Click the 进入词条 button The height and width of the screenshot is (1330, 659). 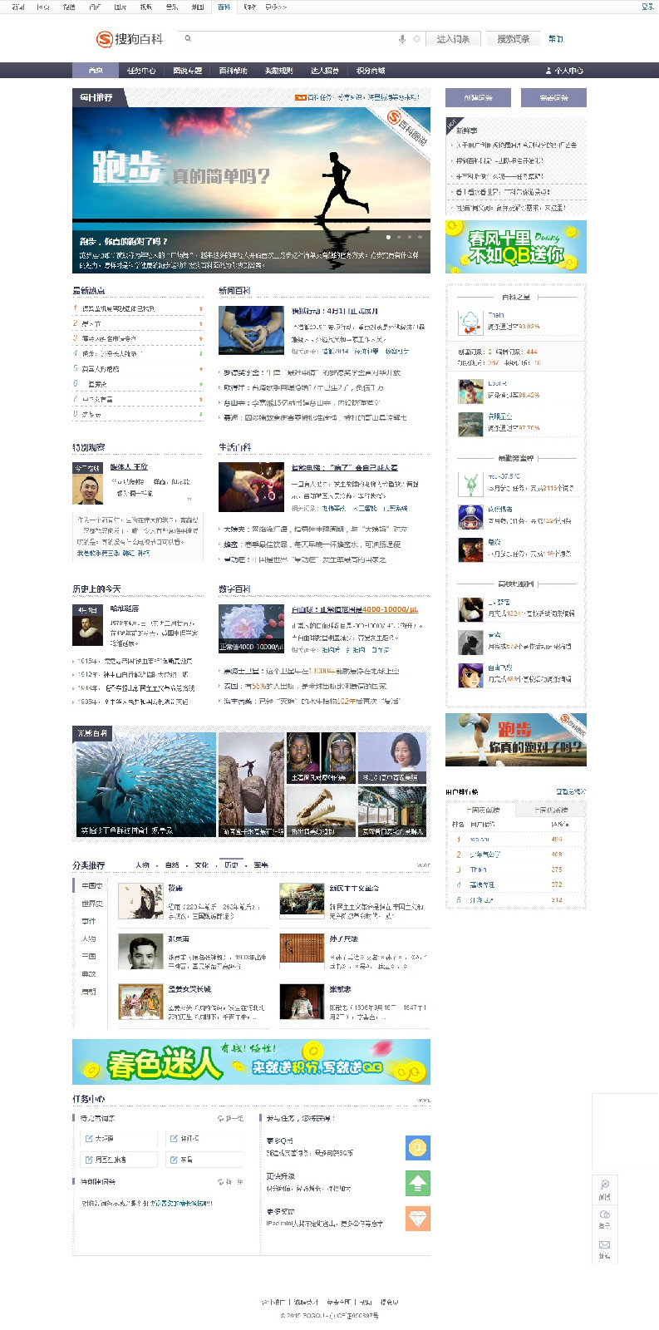coord(453,39)
